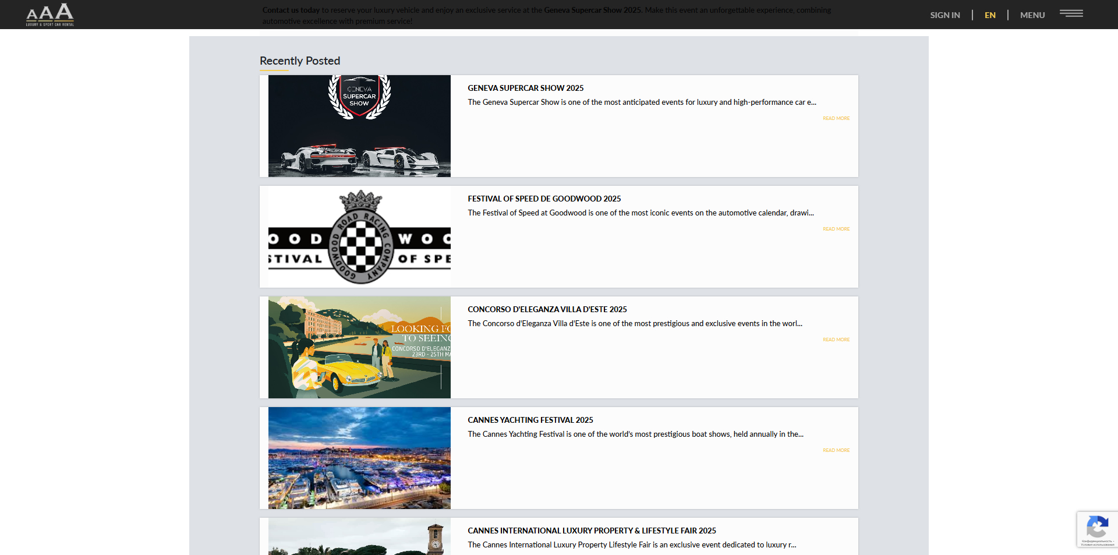
Task: Open the Cannes Luxury Property Fair thumbnail
Action: click(x=359, y=536)
